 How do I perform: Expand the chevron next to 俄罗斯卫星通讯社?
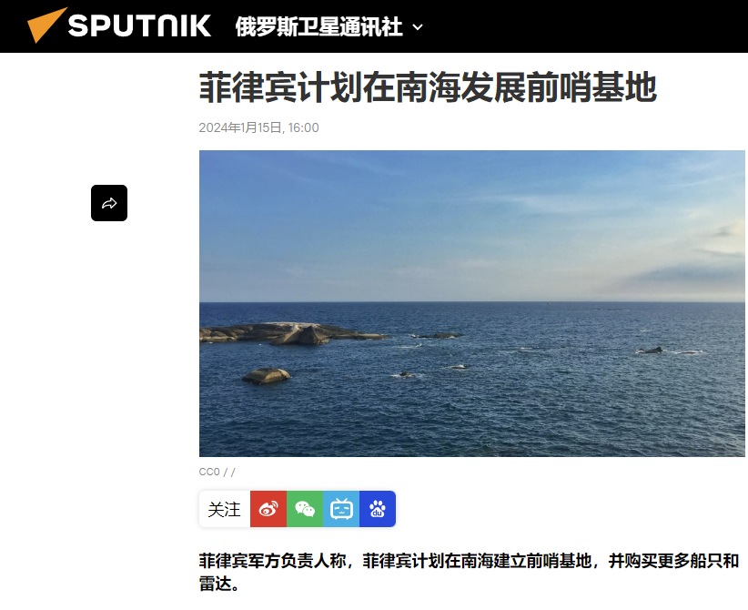coord(418,27)
